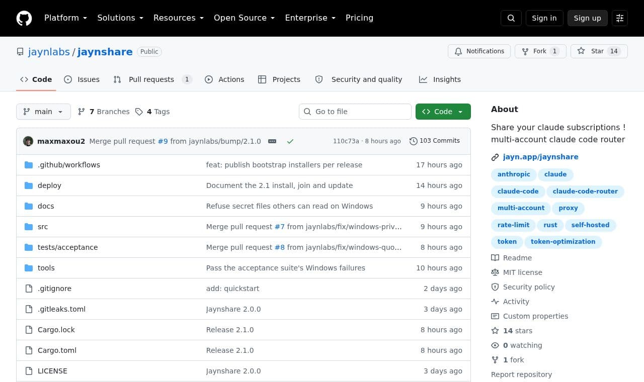The image size is (644, 382).
Task: Open the 7 Branches link
Action: point(104,112)
